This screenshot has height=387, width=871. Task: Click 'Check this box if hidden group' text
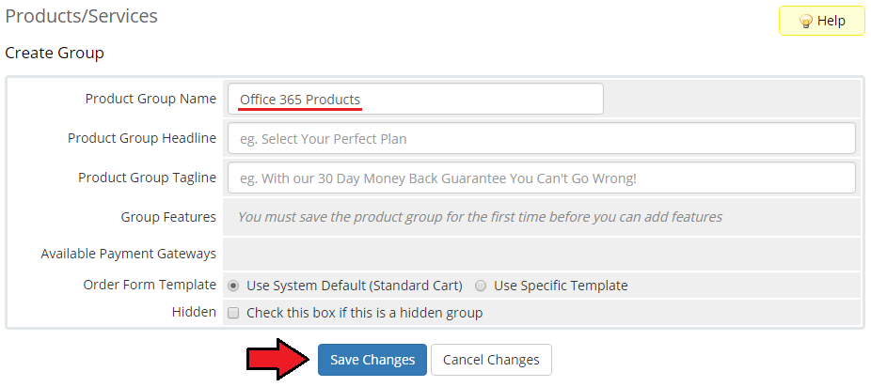pyautogui.click(x=364, y=313)
